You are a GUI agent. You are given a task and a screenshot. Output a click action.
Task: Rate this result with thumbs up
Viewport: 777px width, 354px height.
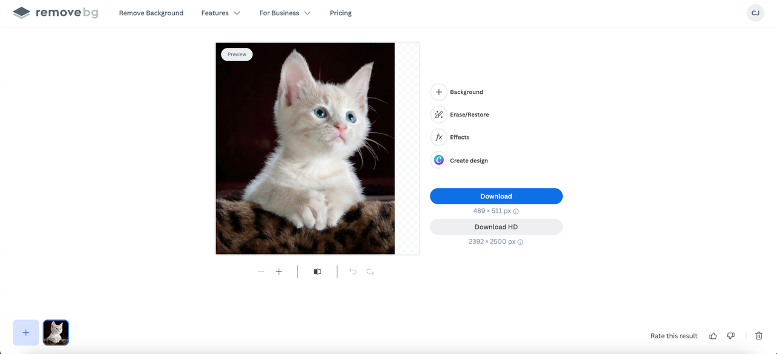click(713, 336)
